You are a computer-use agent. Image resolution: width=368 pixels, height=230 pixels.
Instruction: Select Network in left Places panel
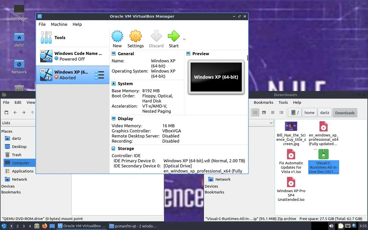point(19,179)
